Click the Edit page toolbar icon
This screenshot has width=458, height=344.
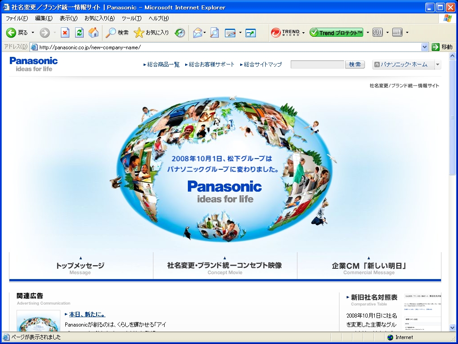230,32
